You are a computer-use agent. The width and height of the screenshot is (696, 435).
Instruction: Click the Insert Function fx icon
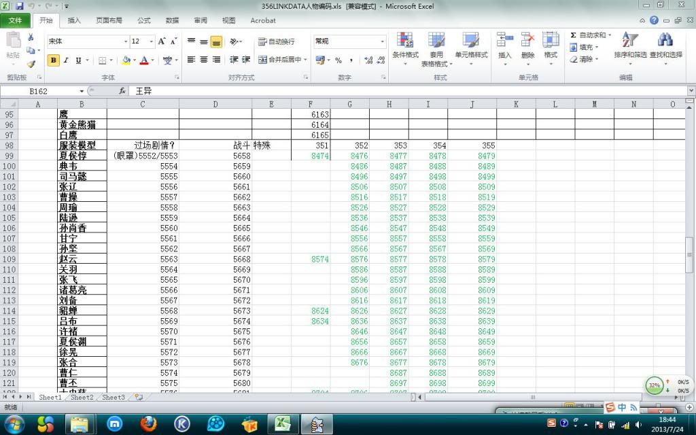122,90
